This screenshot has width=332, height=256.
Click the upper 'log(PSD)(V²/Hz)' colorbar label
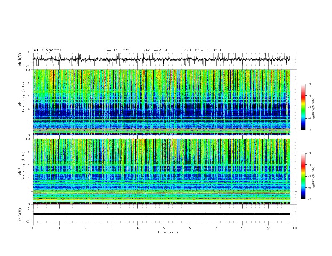(314, 109)
